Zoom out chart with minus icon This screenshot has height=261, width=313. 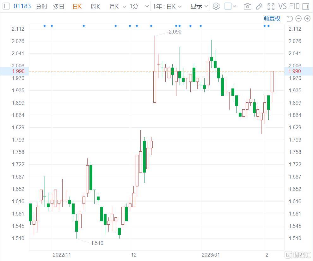[298, 19]
